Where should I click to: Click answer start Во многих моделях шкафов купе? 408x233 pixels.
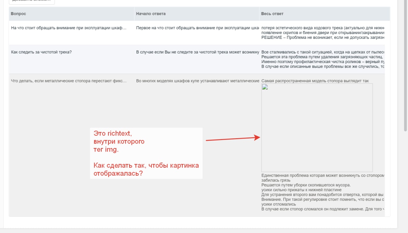point(198,81)
